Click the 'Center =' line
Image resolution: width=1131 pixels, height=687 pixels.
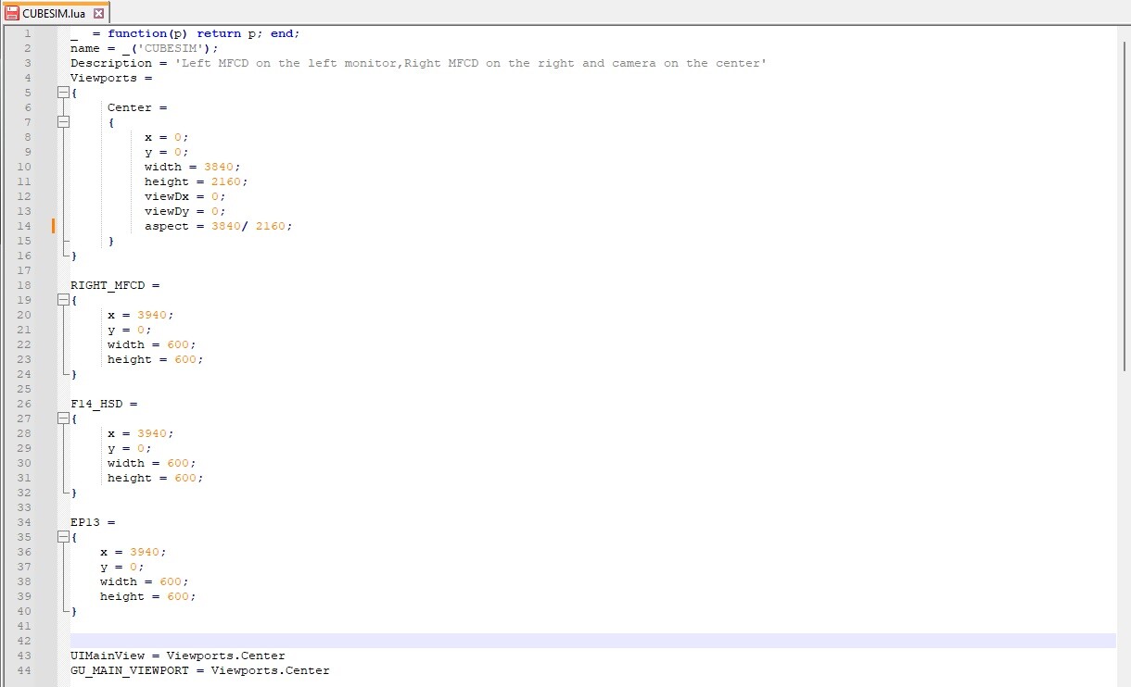coord(137,107)
